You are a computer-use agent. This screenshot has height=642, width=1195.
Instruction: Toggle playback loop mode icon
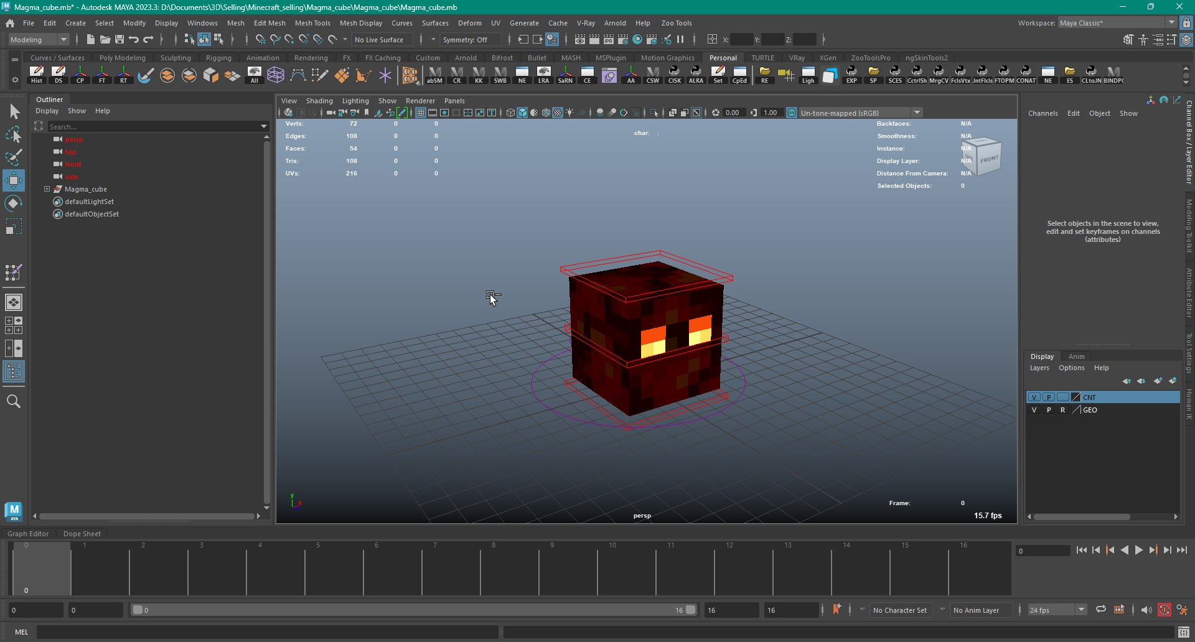pyautogui.click(x=1101, y=610)
